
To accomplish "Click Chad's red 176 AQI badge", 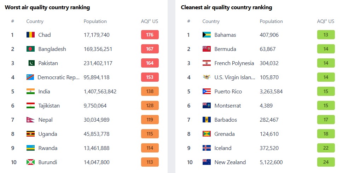I will coord(150,35).
